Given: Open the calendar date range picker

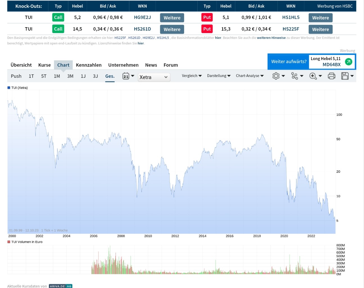Looking at the screenshot, I should click(x=126, y=76).
